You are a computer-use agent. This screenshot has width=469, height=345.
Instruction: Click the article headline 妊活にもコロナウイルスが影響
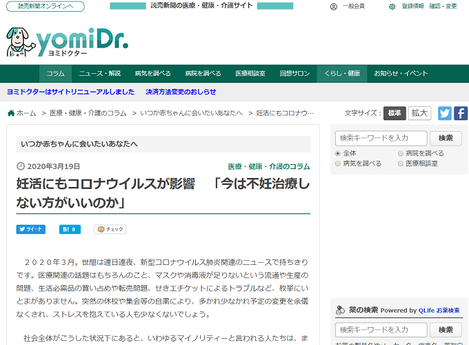(x=106, y=184)
